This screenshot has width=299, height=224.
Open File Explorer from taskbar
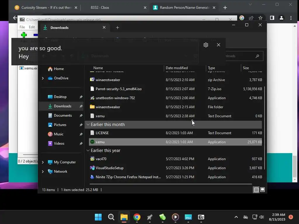click(x=124, y=217)
